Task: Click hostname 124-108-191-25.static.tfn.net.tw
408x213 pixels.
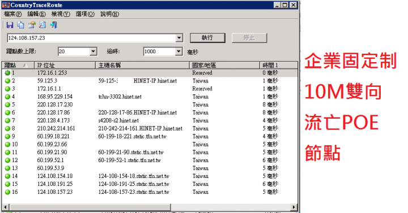Action: click(134, 184)
